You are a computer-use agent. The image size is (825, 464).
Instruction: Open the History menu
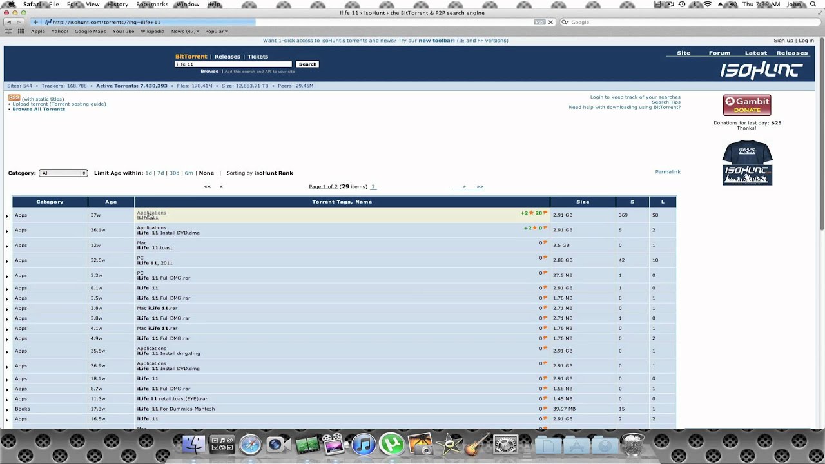click(117, 4)
